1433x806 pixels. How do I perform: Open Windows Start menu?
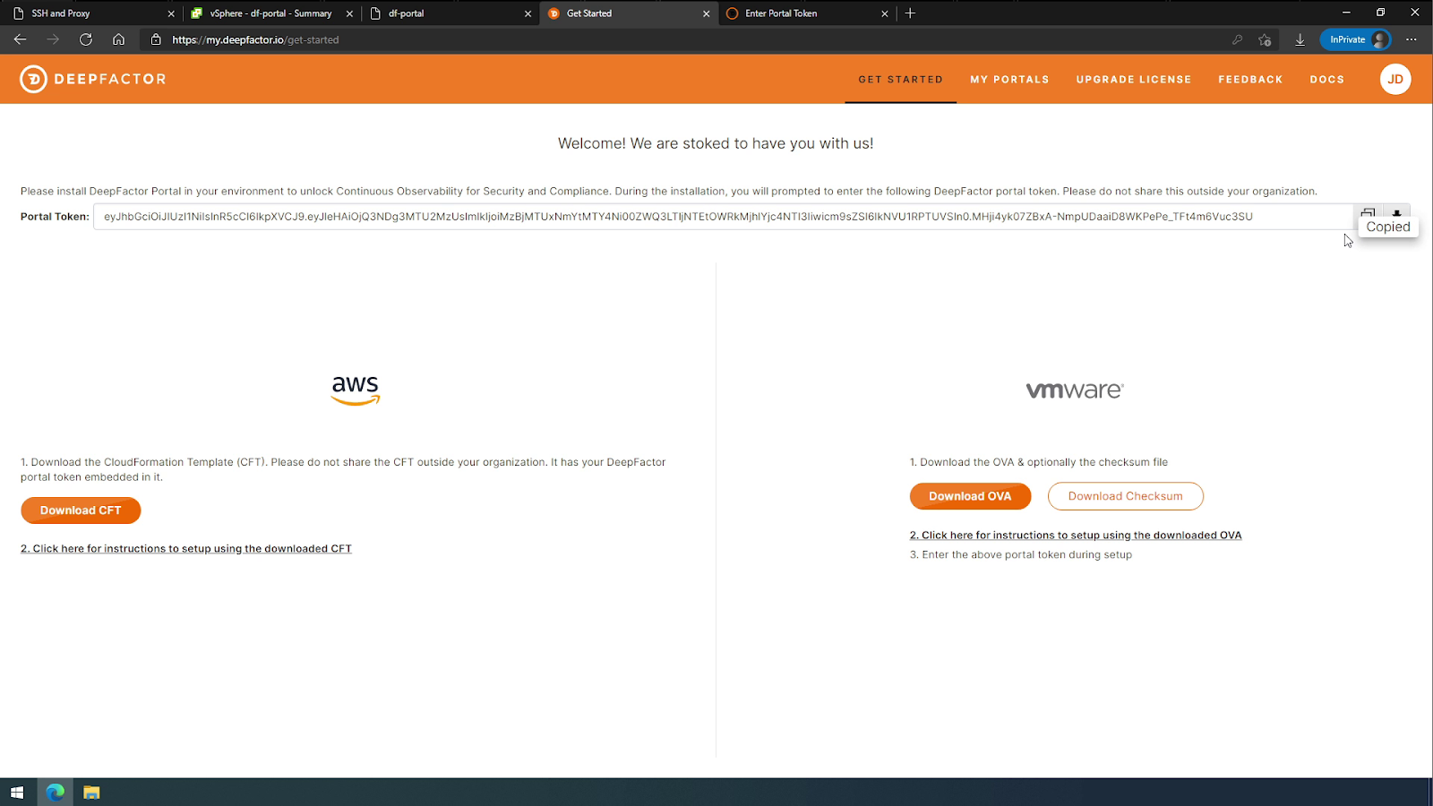(17, 793)
